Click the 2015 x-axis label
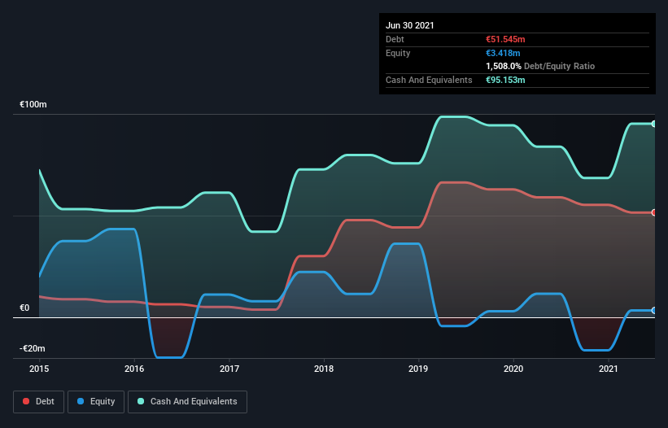Image resolution: width=668 pixels, height=428 pixels. tap(39, 369)
